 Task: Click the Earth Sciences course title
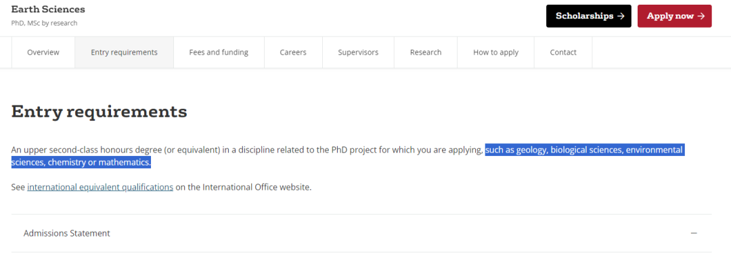pyautogui.click(x=48, y=9)
